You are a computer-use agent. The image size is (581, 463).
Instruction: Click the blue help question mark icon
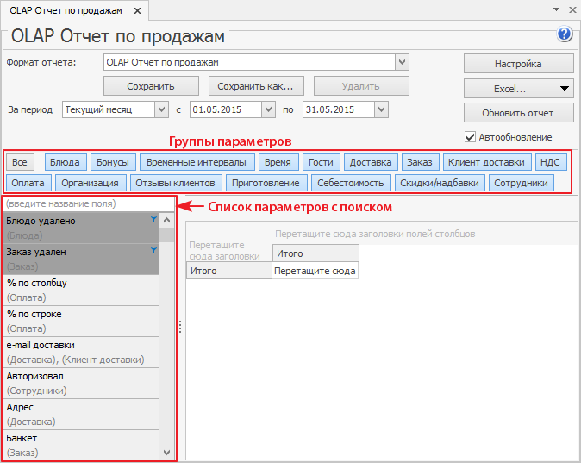pyautogui.click(x=565, y=34)
